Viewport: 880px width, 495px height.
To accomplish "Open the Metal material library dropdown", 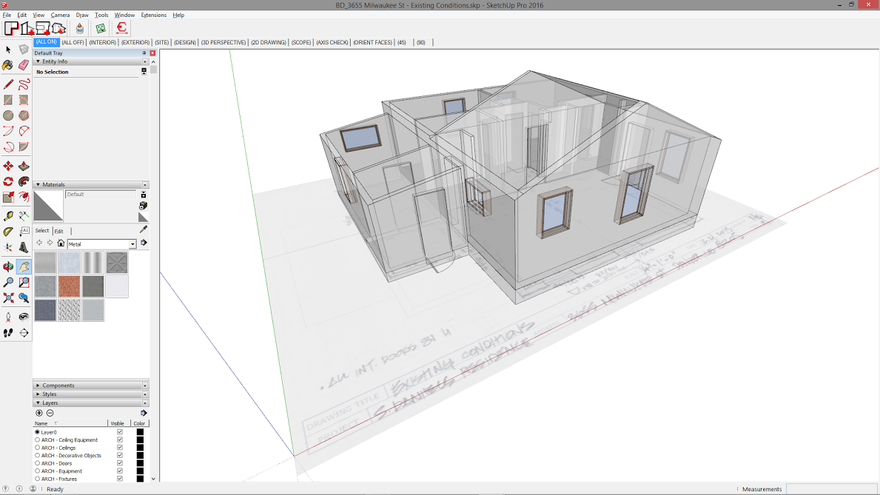I will tap(132, 244).
